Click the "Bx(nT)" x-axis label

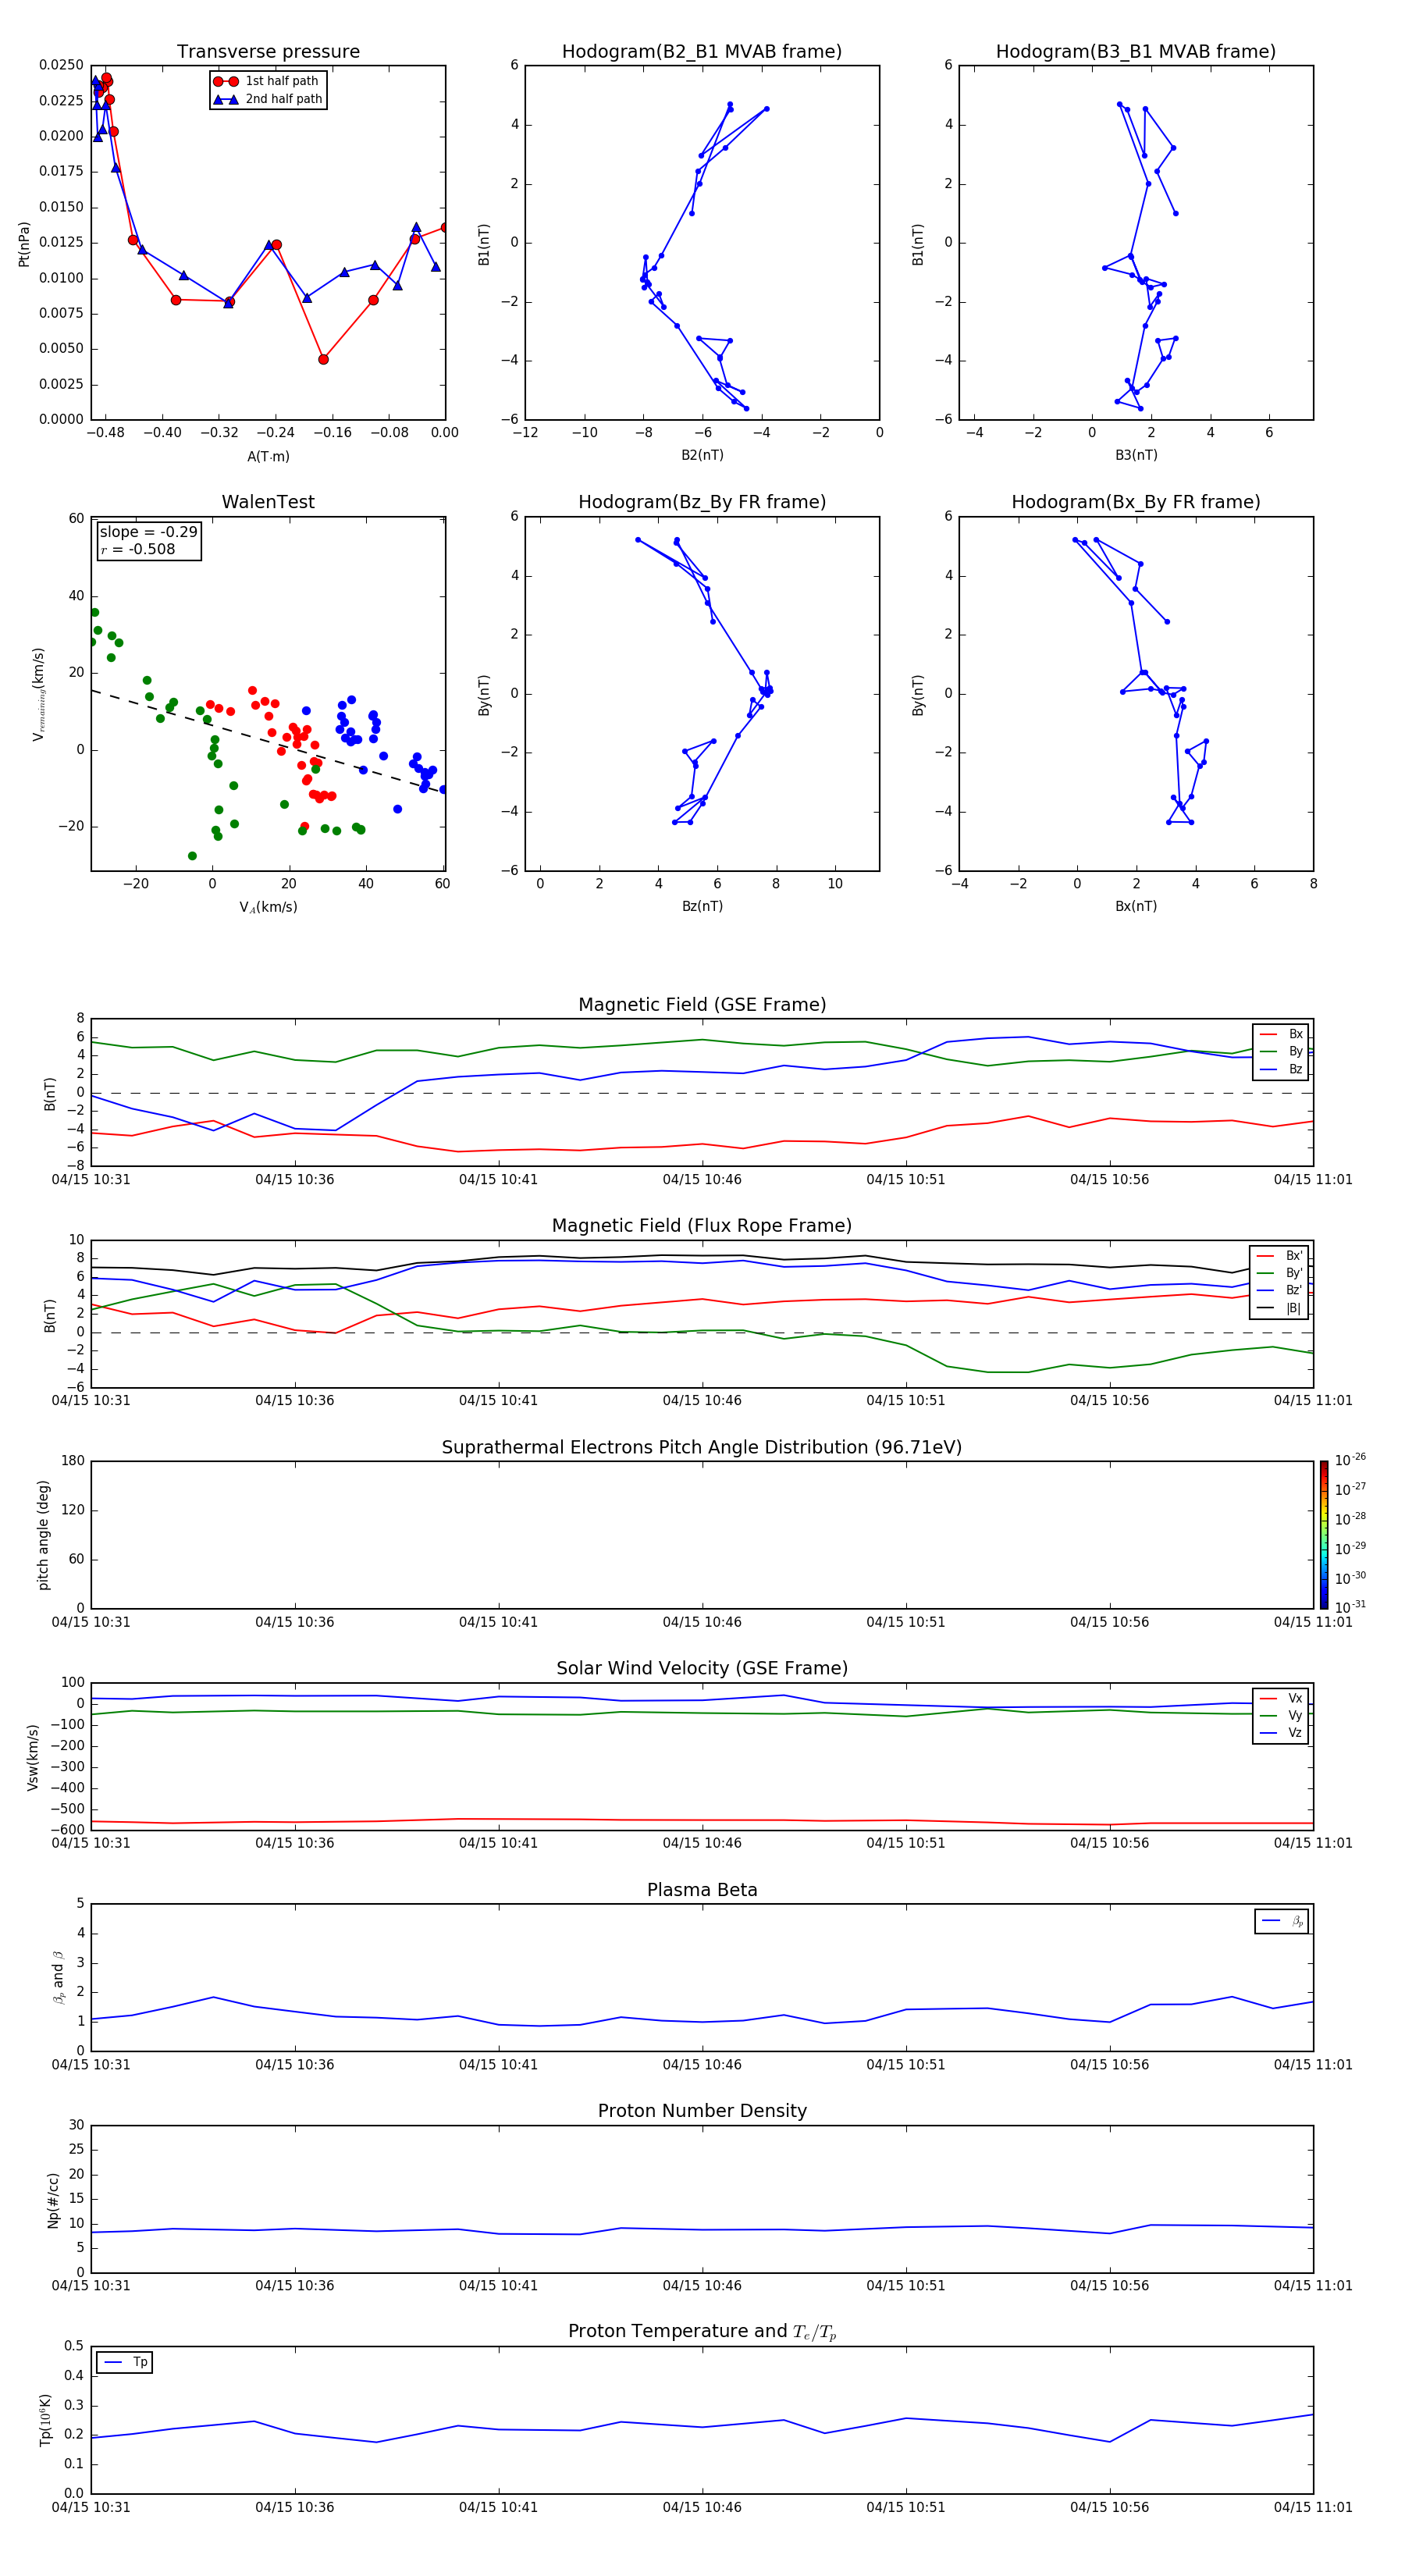pyautogui.click(x=1136, y=906)
